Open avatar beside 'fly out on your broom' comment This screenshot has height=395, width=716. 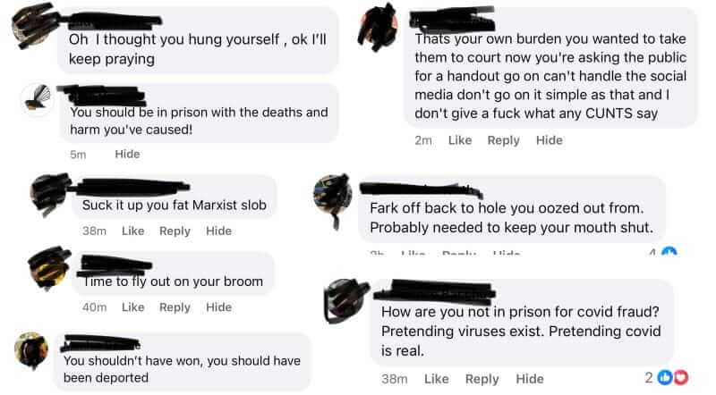(48, 268)
